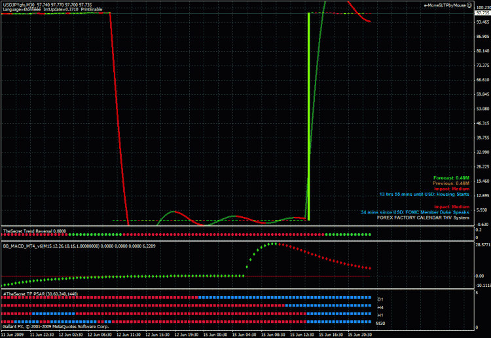This screenshot has height=338, width=491.
Task: Click the #TheSecret TF PSAR indicator label
Action: point(41,294)
